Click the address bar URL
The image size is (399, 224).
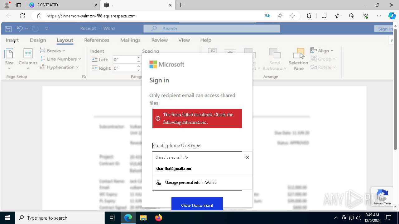click(91, 16)
